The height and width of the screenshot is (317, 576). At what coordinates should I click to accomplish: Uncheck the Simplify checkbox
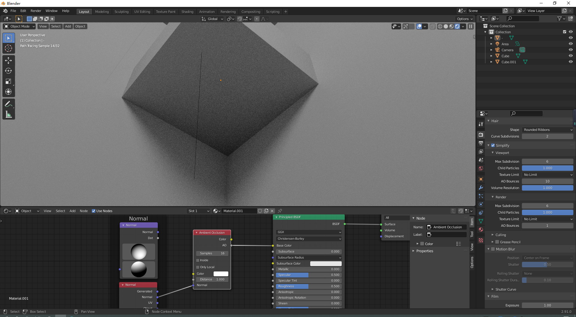point(493,145)
